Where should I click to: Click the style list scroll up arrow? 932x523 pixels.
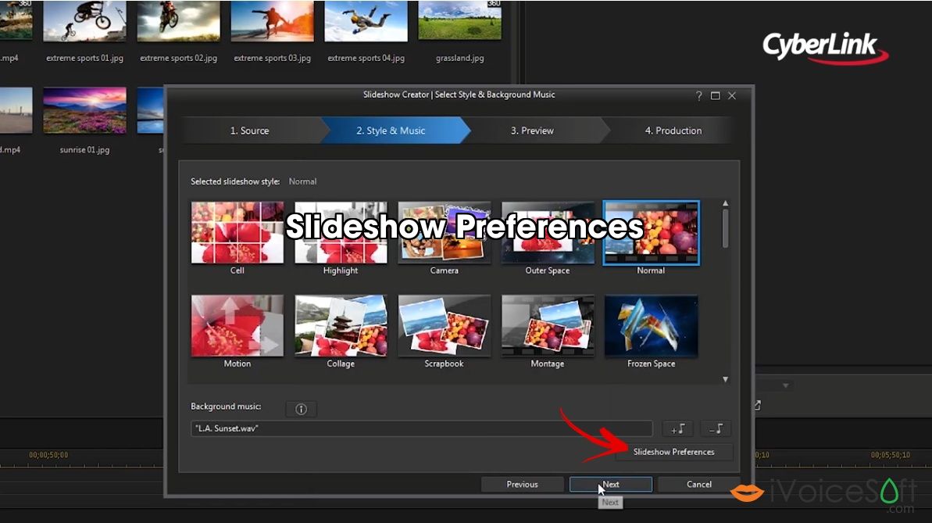(x=725, y=203)
